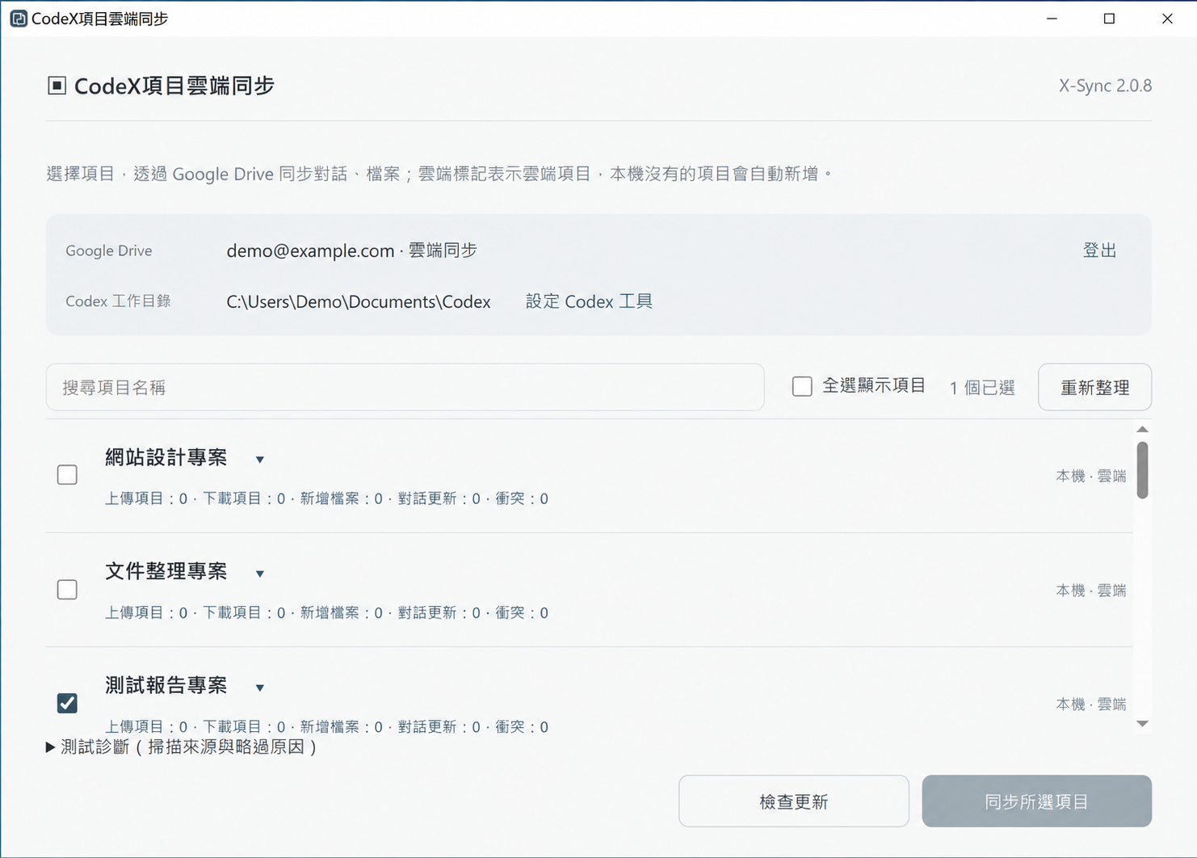Click the stats line under 文件整理專案
Viewport: 1197px width, 858px height.
[x=326, y=612]
